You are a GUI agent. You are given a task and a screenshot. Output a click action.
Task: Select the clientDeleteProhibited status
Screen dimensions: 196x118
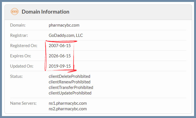pos(70,76)
